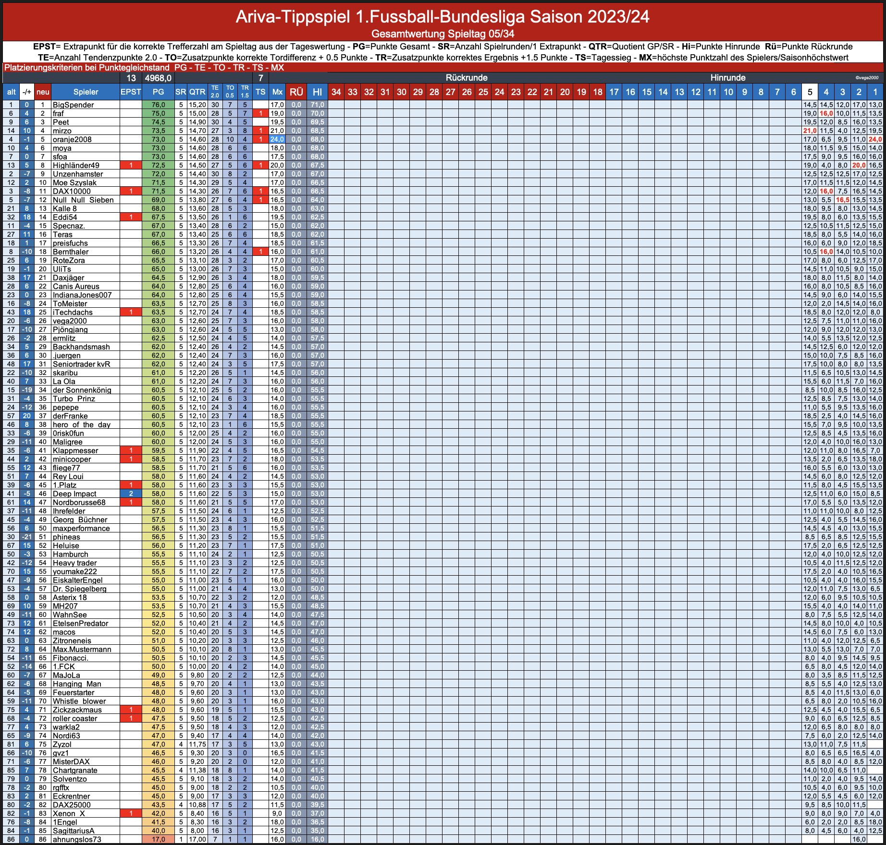Viewport: 886px width, 845px height.
Task: Select player name 'Max.Mustermann'
Action: 82,649
